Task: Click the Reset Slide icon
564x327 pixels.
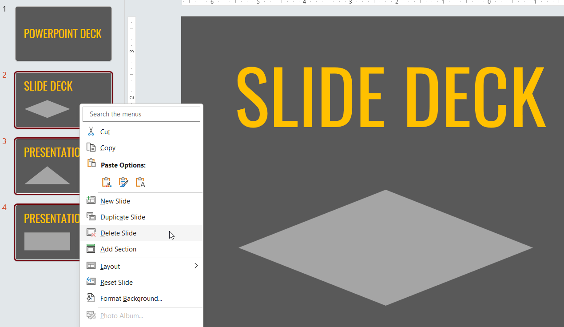Action: (x=91, y=282)
